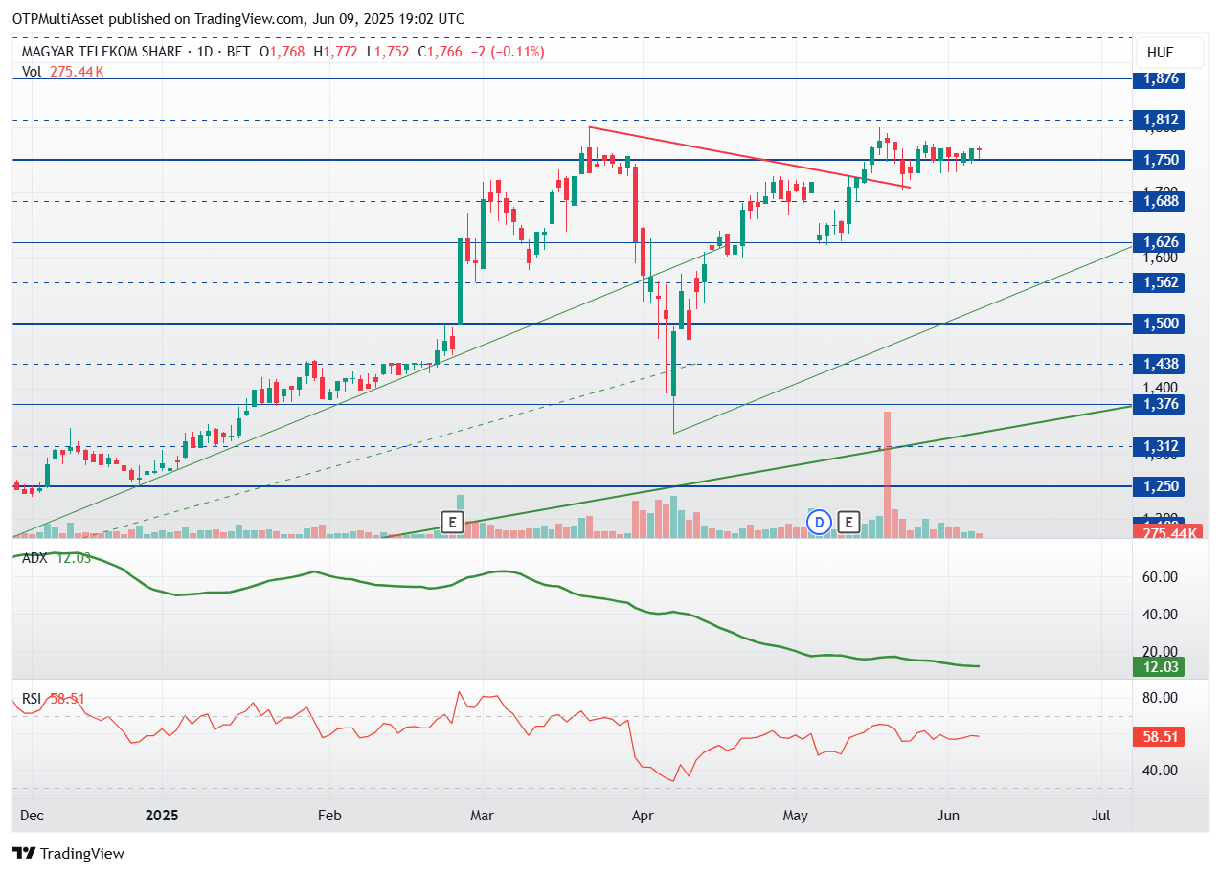Image resolution: width=1221 pixels, height=874 pixels.
Task: Click the 1,376 price level label
Action: tap(1159, 405)
